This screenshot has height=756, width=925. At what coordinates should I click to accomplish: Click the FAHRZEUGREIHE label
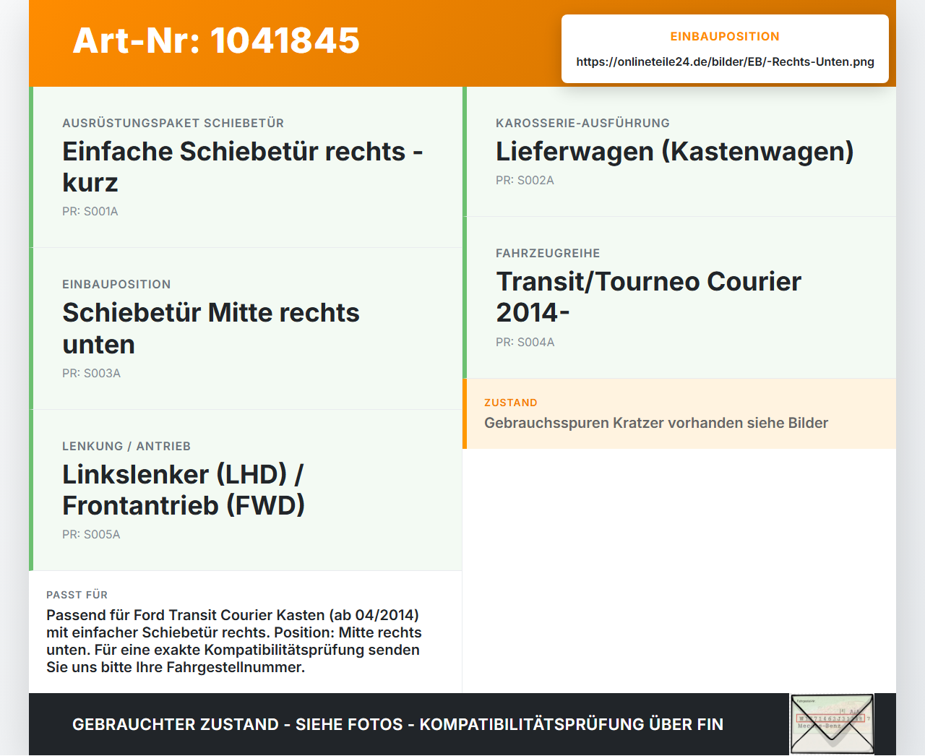click(548, 253)
